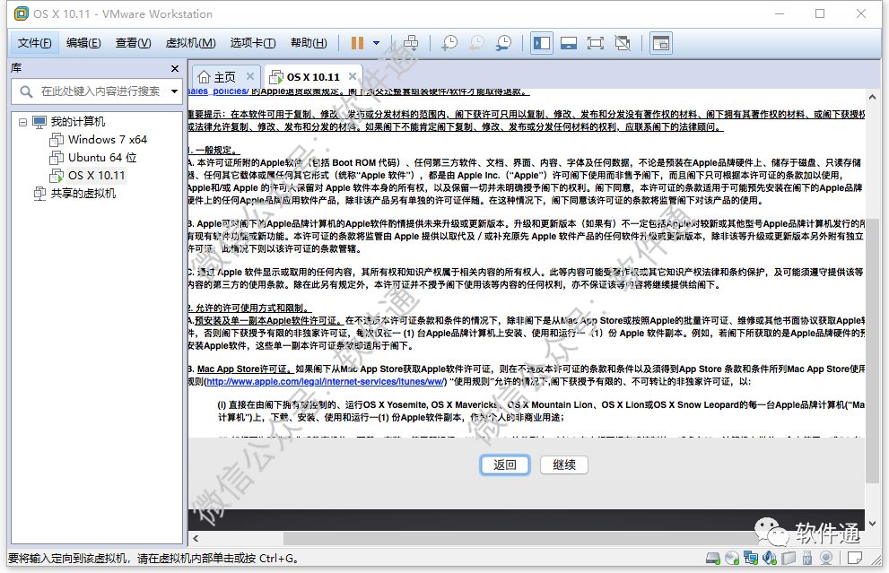
Task: Click the 共享的虚拟机 shared VMs icon
Action: click(39, 194)
